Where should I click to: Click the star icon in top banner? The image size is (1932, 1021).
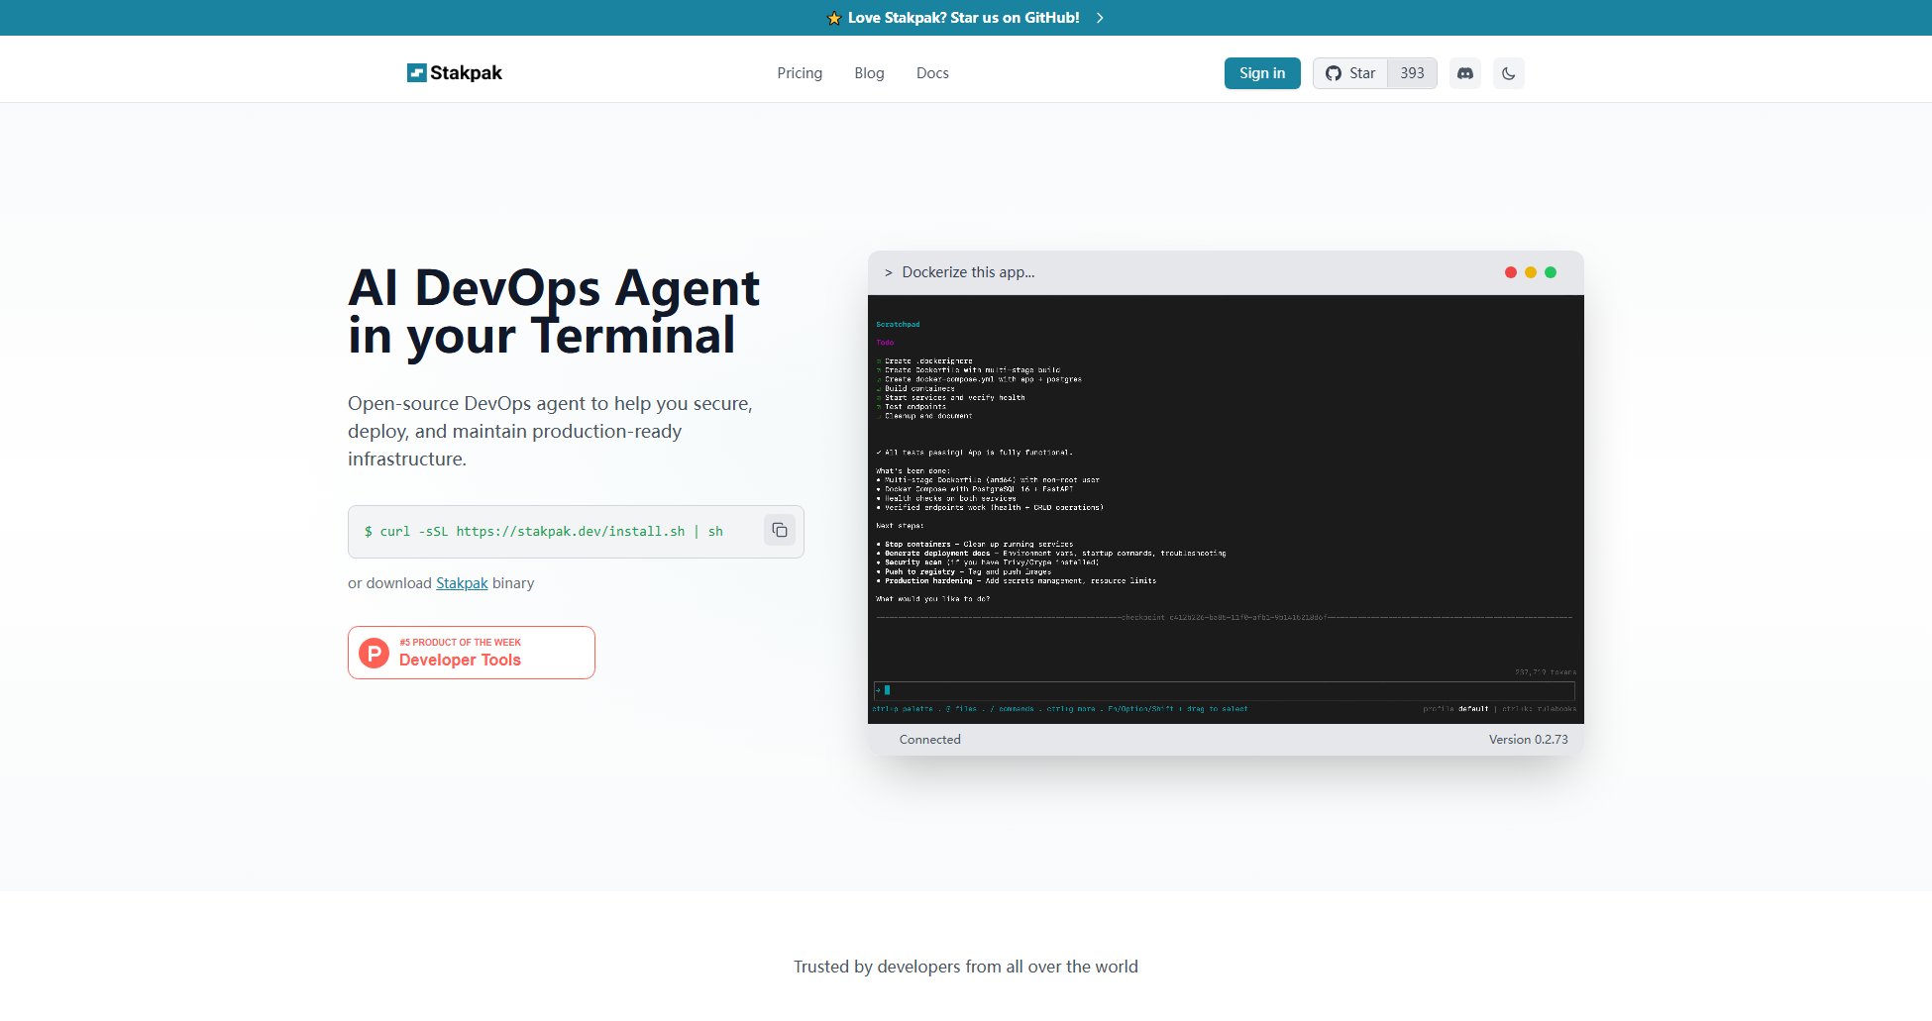coord(834,18)
